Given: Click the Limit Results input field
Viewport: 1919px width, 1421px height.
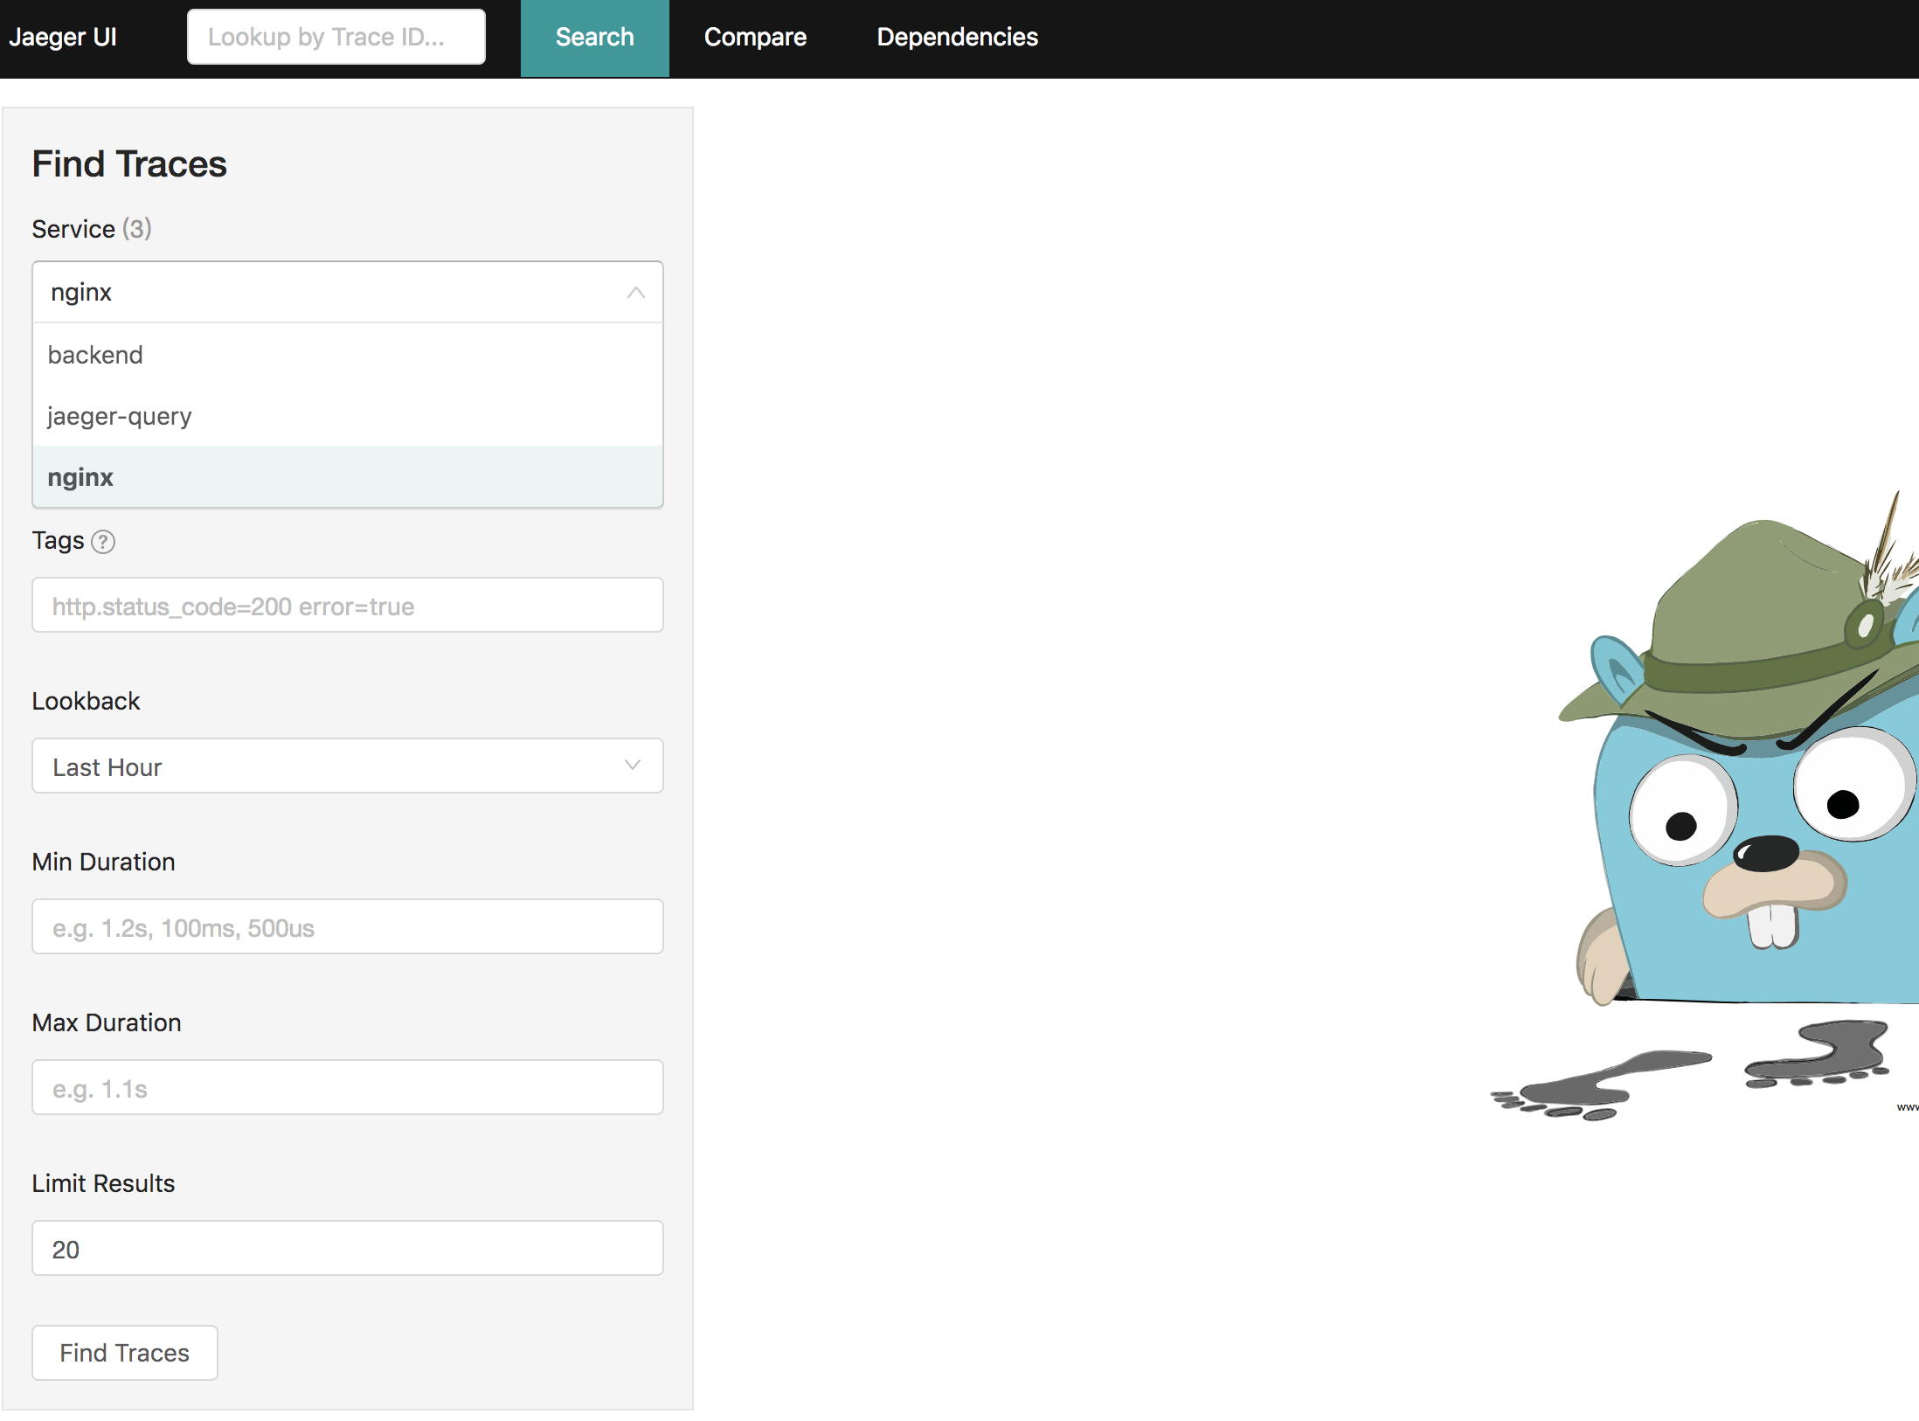Looking at the screenshot, I should (x=348, y=1248).
